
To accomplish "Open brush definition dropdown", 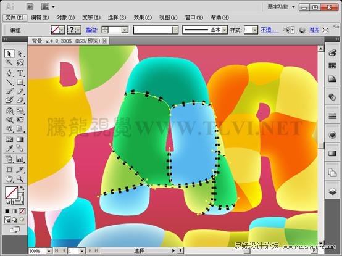I will (175, 30).
